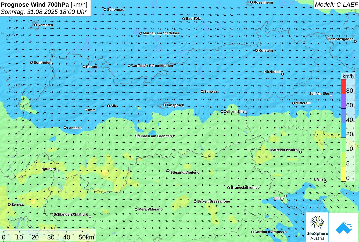Screen dimensions: 359x242
Task: Click the 'Meran/Merano' label
Action: click(x=151, y=209)
